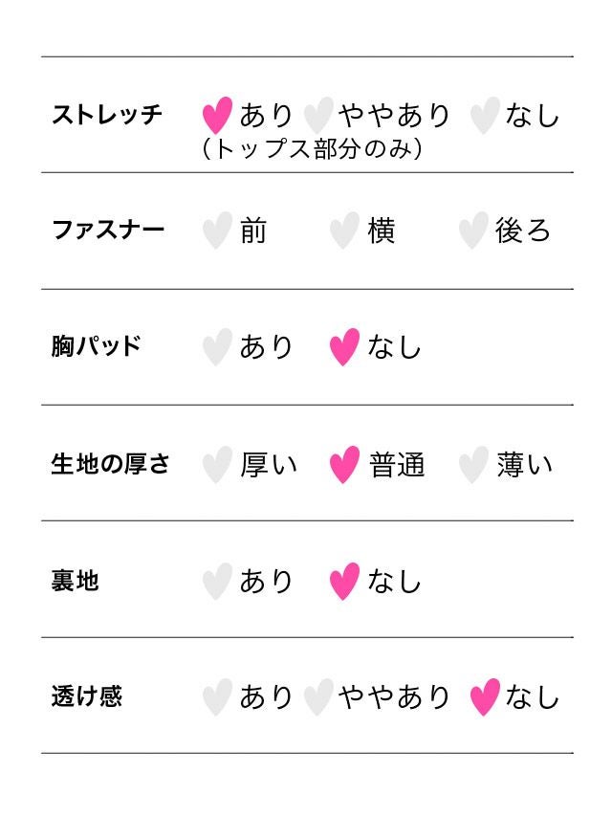Click the 生地の厚さ row label
The height and width of the screenshot is (817, 612).
111,465
